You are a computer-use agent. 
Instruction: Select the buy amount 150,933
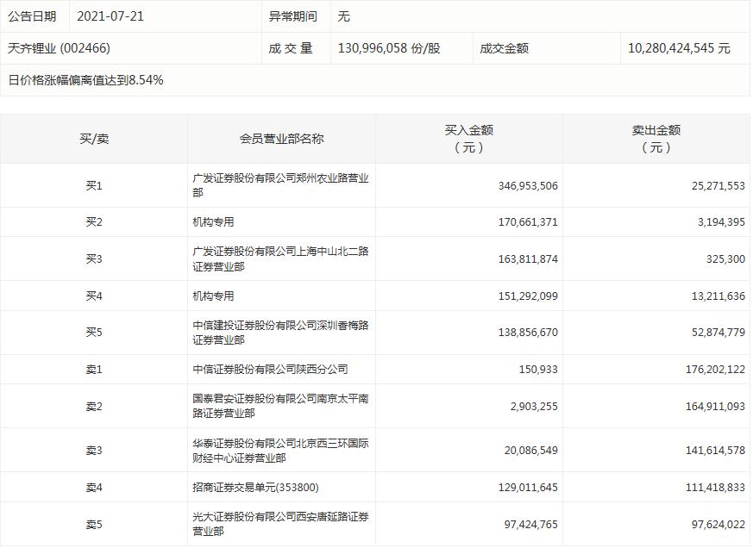(x=538, y=370)
